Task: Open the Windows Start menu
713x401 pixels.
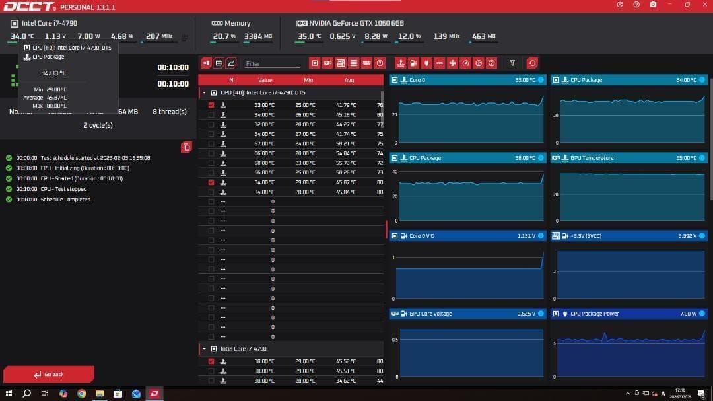Action: [9, 394]
